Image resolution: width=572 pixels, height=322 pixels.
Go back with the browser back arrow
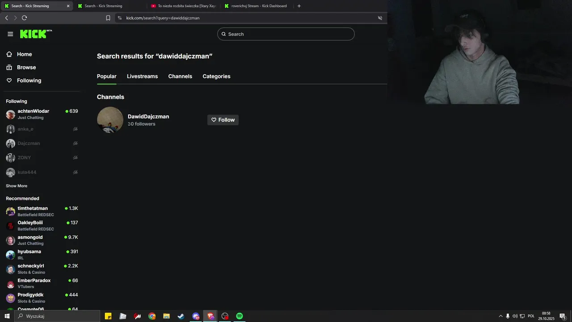pos(7,18)
